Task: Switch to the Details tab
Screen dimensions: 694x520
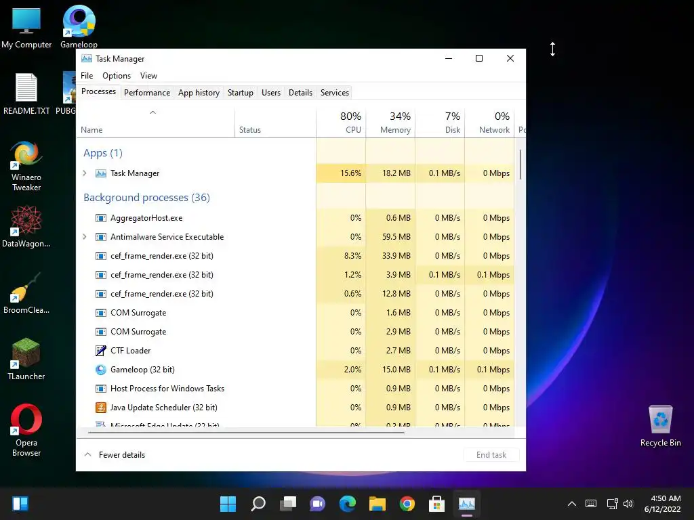Action: tap(300, 92)
